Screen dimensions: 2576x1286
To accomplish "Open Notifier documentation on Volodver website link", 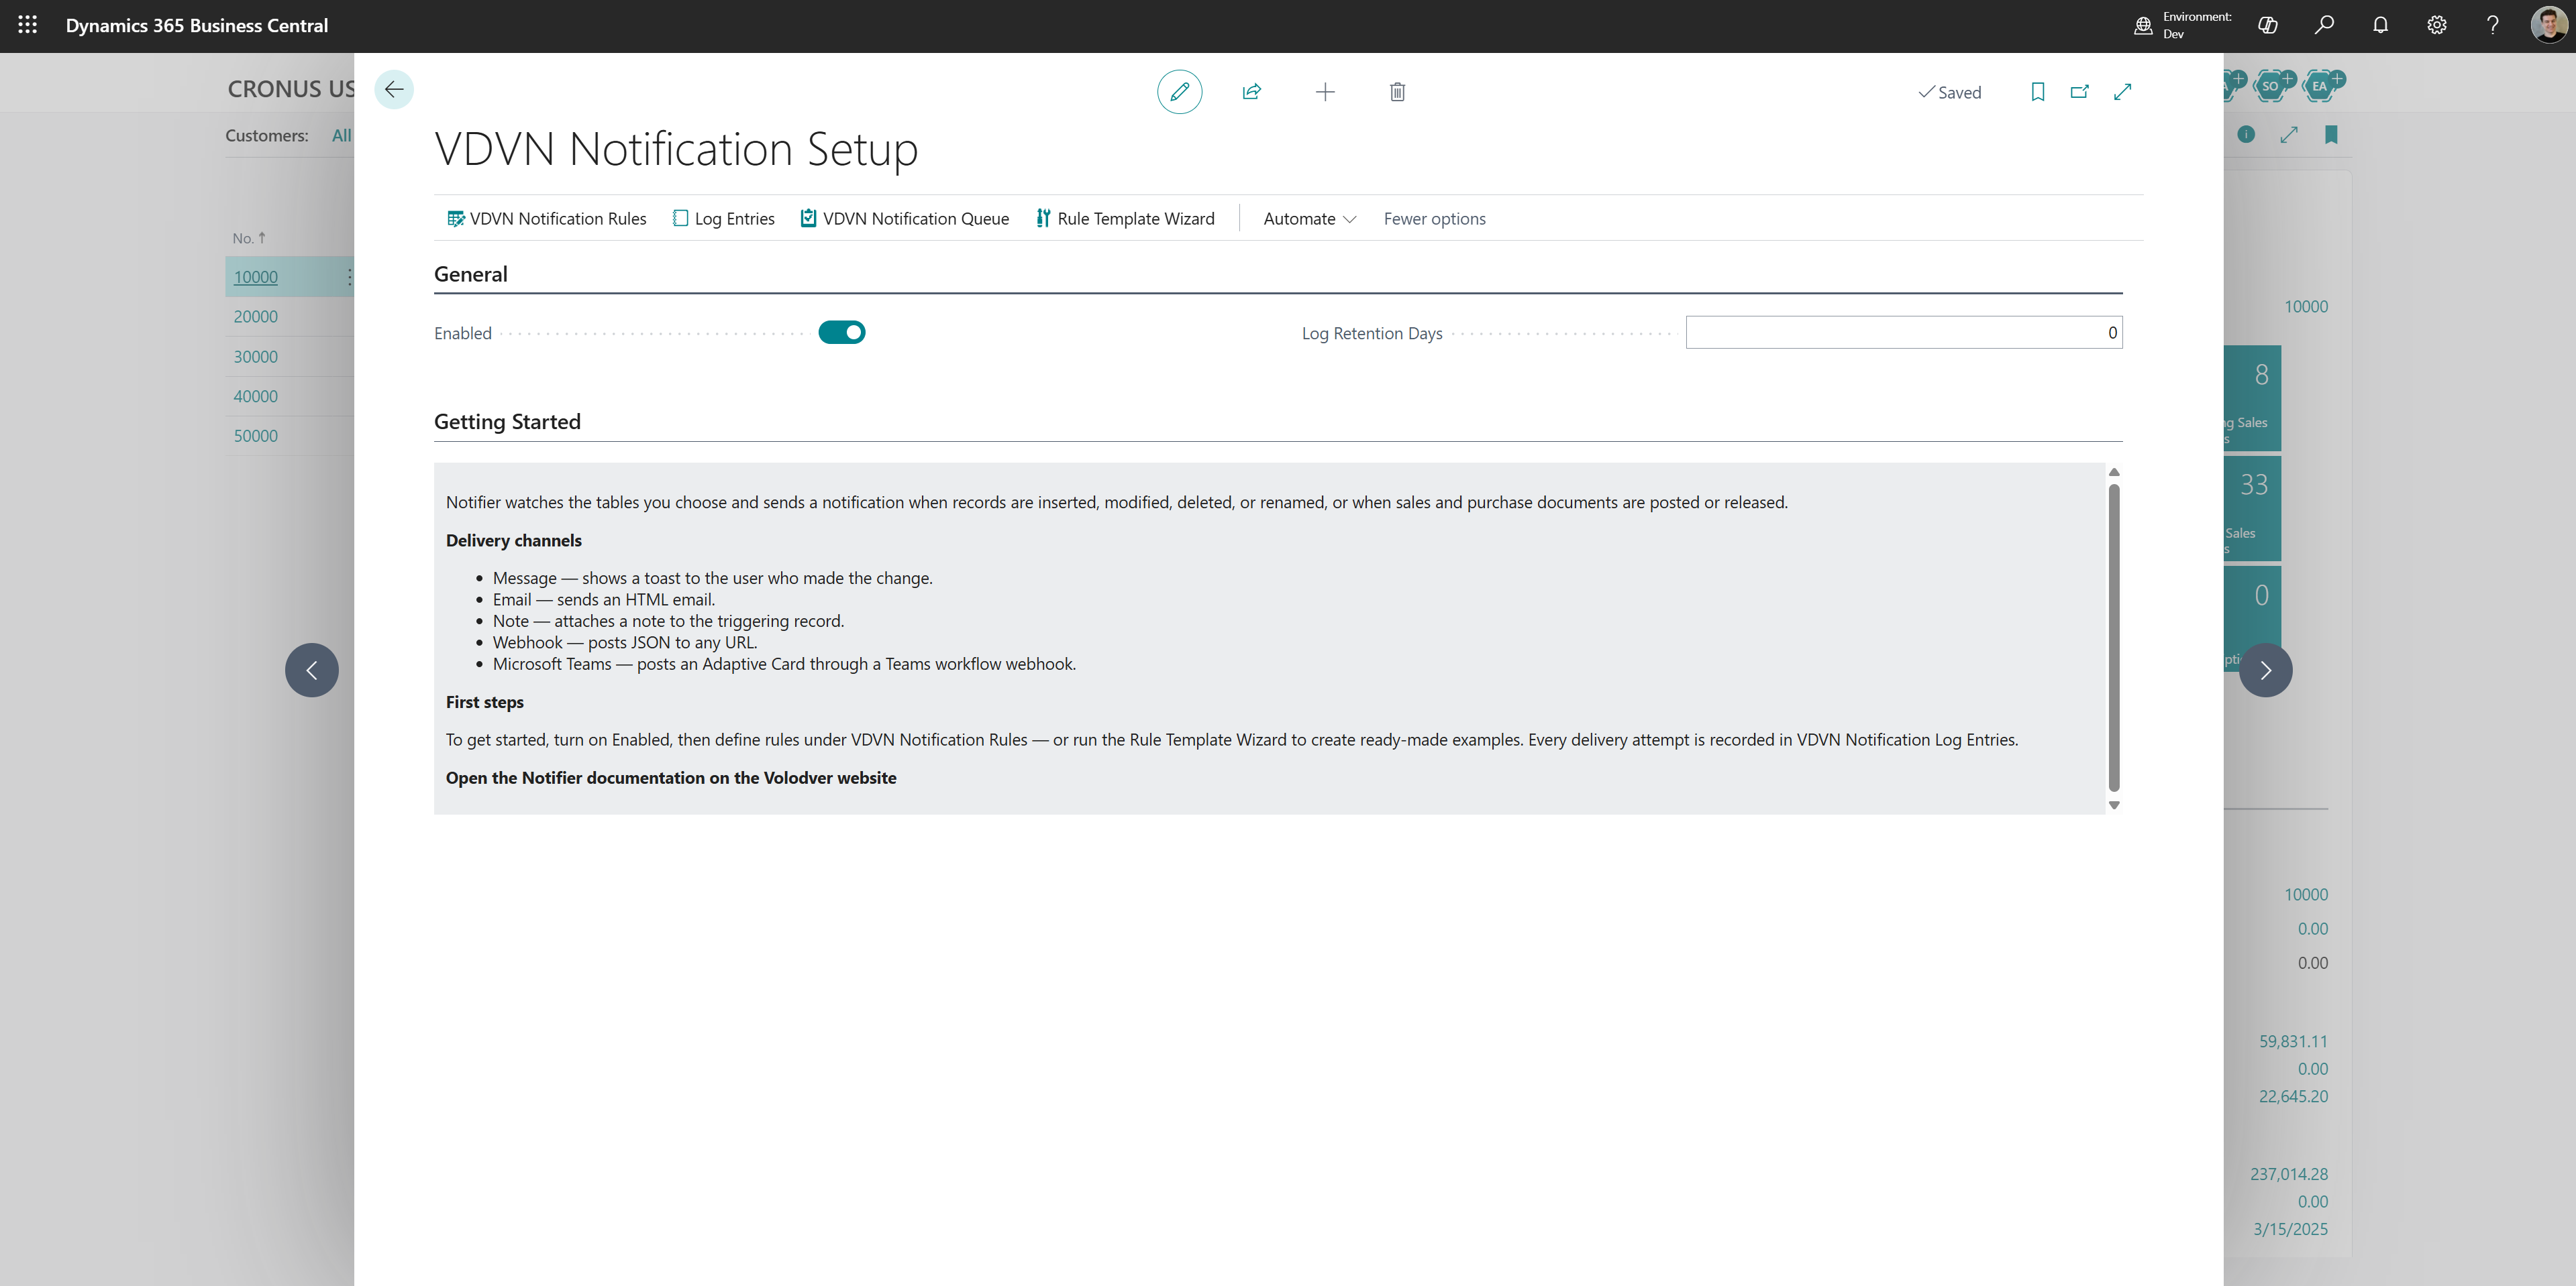I will tap(671, 777).
